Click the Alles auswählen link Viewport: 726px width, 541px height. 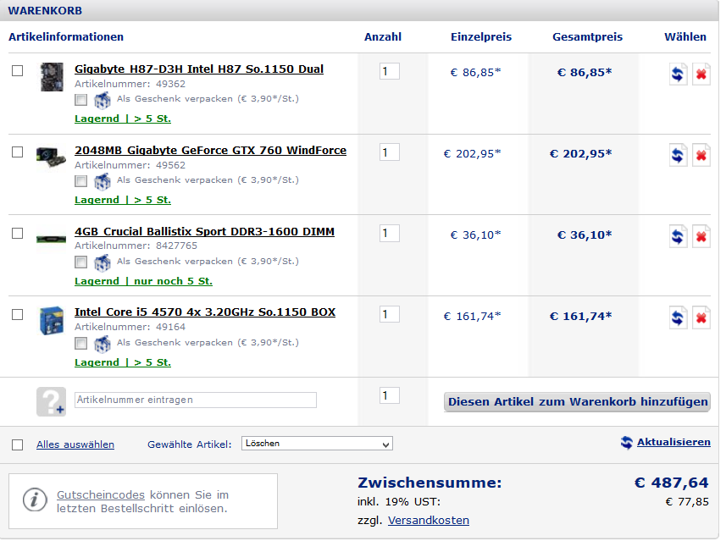(75, 444)
